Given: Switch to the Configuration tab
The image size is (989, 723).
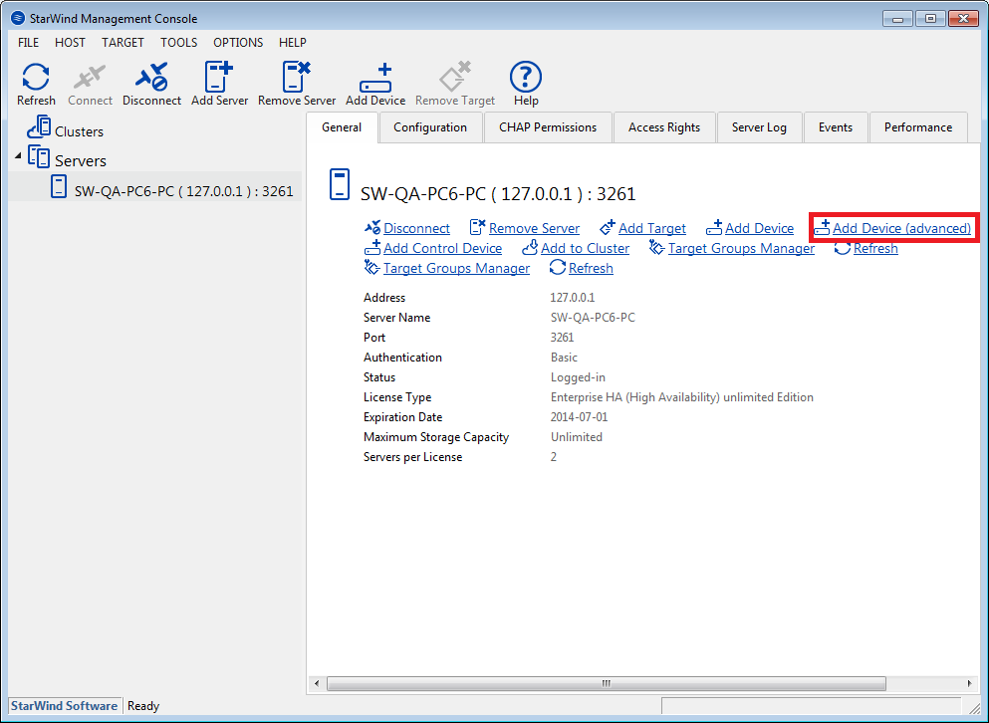Looking at the screenshot, I should tap(430, 127).
